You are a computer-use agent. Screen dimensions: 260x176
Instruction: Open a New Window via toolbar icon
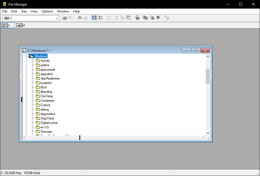pyautogui.click(x=137, y=18)
